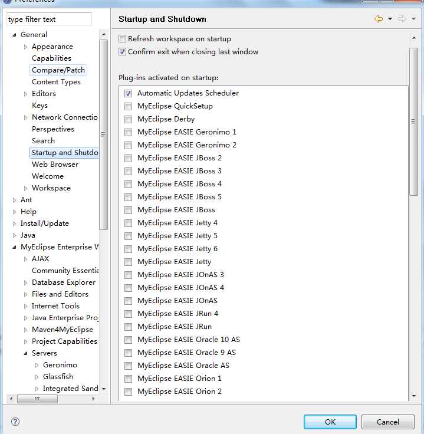Screen dimensions: 424x434
Task: Click the OK button
Action: [x=330, y=422]
